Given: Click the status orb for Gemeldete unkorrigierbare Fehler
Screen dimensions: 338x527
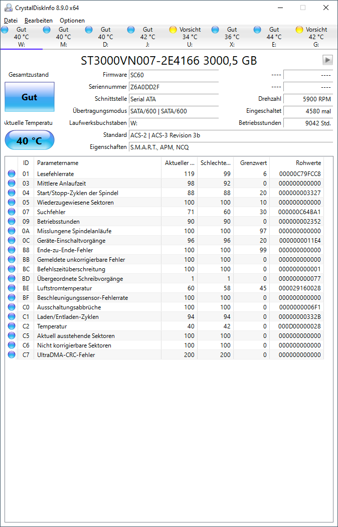Looking at the screenshot, I should pyautogui.click(x=12, y=259).
